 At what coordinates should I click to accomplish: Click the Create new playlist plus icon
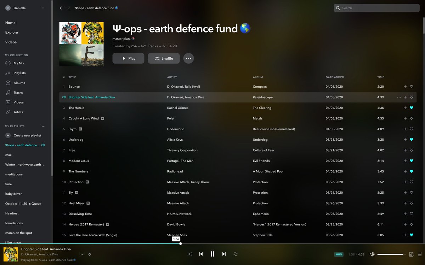[x=8, y=135]
